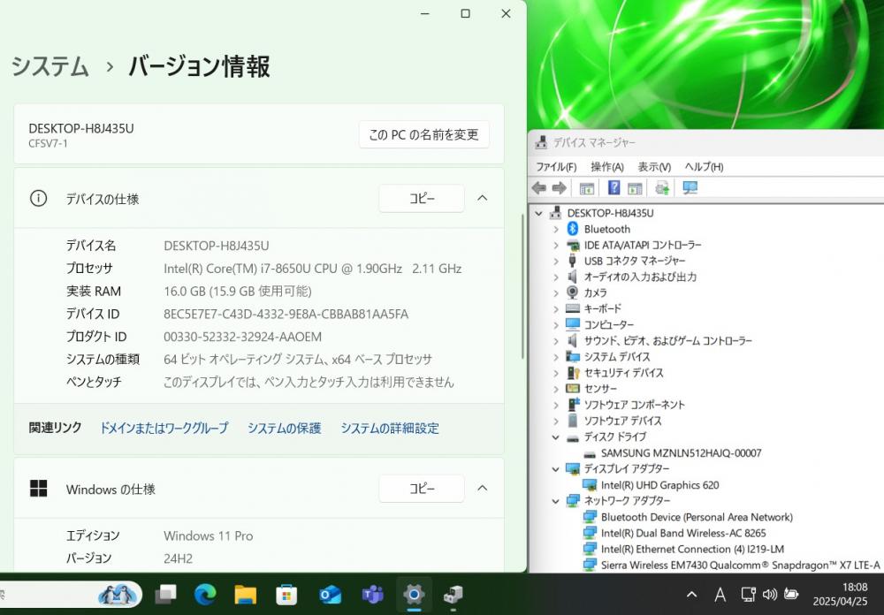Expand the USB コネクタ マネージャー node
The height and width of the screenshot is (615, 884).
556,261
